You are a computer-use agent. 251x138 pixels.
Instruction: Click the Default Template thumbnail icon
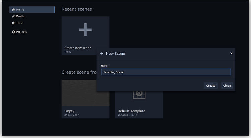coord(139,95)
